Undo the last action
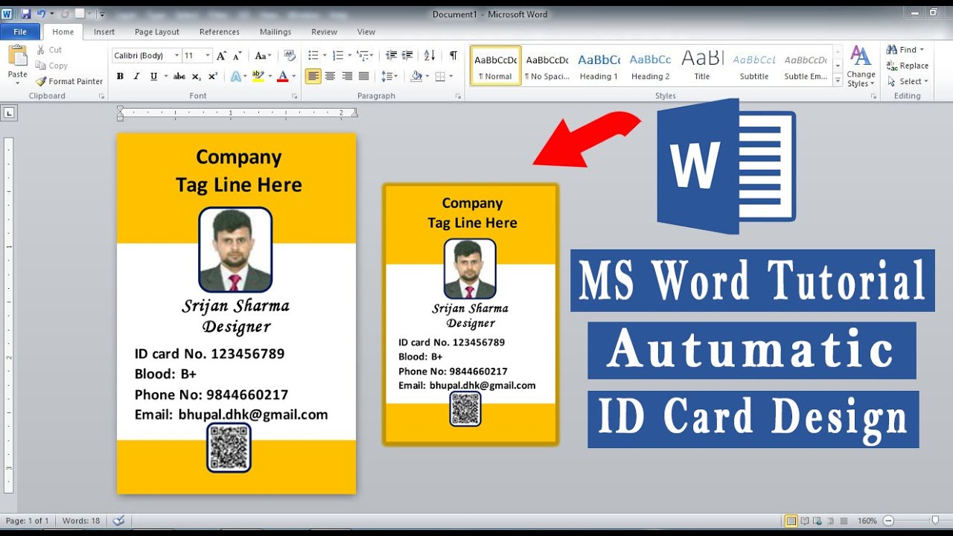953x536 pixels. [x=41, y=14]
